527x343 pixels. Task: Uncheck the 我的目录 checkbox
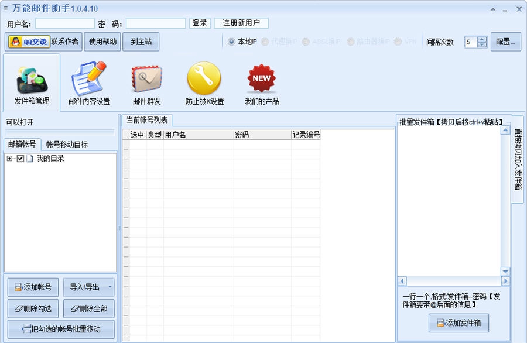click(20, 158)
